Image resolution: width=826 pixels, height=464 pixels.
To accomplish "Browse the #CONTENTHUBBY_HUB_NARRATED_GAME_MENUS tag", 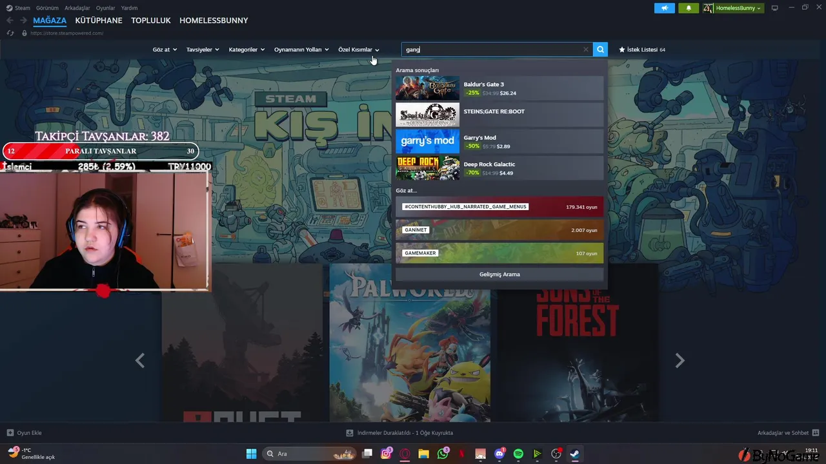I will click(x=499, y=207).
